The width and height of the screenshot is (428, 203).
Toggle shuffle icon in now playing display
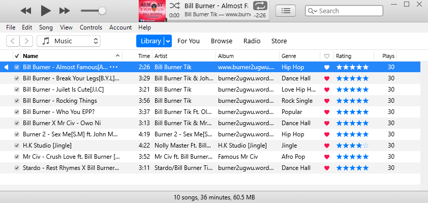tap(175, 6)
